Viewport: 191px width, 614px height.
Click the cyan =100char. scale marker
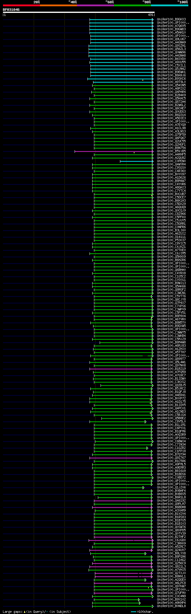tap(133, 612)
